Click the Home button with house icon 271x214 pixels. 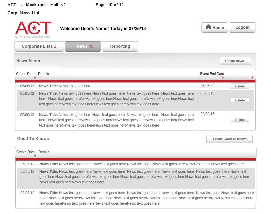point(214,27)
